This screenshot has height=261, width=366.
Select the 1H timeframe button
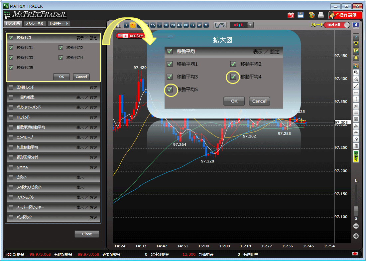click(x=166, y=25)
